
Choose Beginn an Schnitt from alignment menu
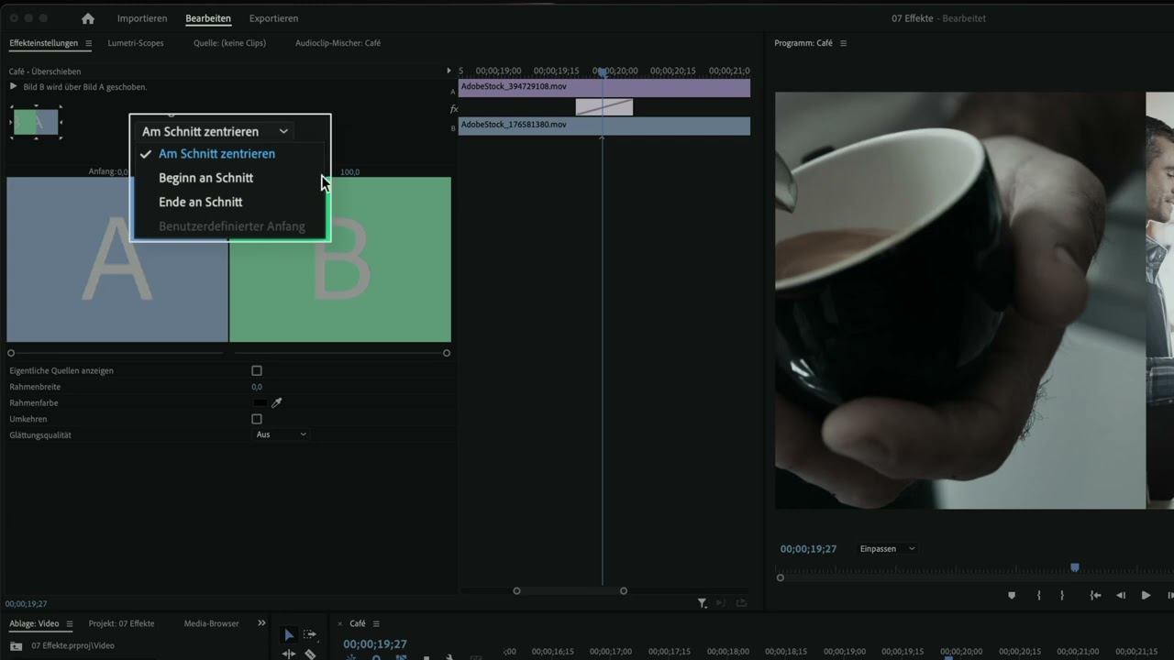coord(205,178)
